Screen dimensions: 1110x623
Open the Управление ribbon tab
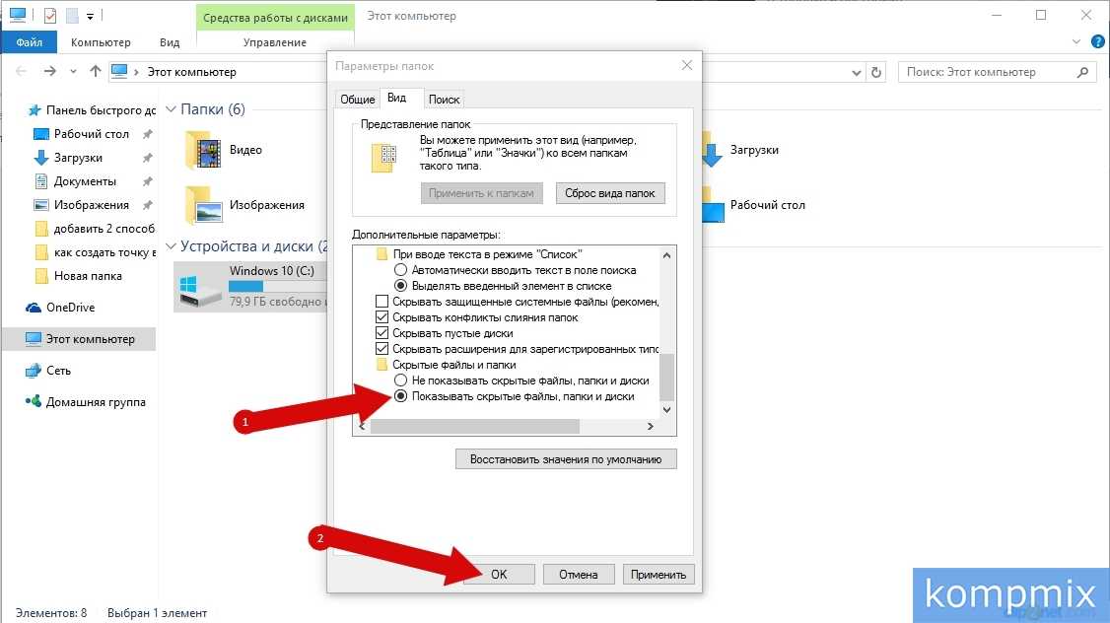[x=275, y=42]
